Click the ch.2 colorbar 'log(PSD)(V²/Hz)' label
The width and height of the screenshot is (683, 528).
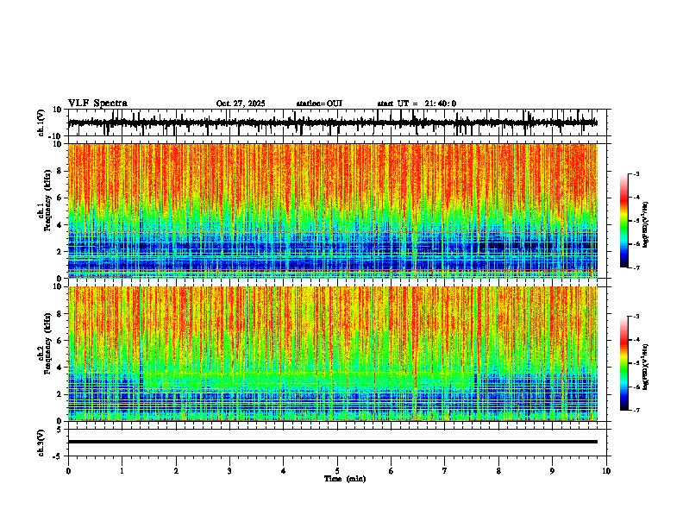pyautogui.click(x=645, y=368)
